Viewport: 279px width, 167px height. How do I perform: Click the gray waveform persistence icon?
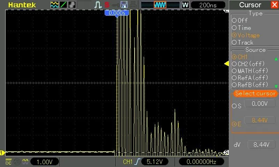[x=72, y=5]
